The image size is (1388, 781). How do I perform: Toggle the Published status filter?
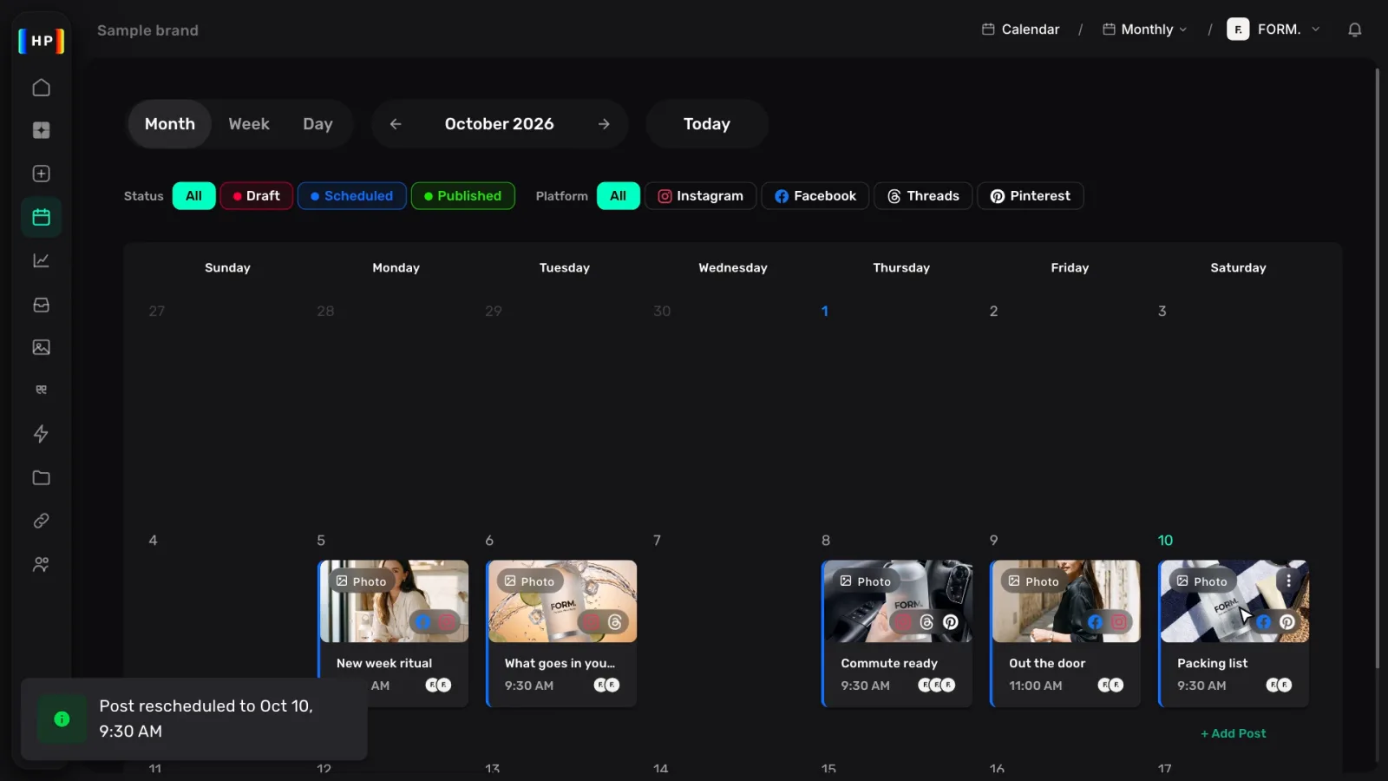(x=462, y=196)
